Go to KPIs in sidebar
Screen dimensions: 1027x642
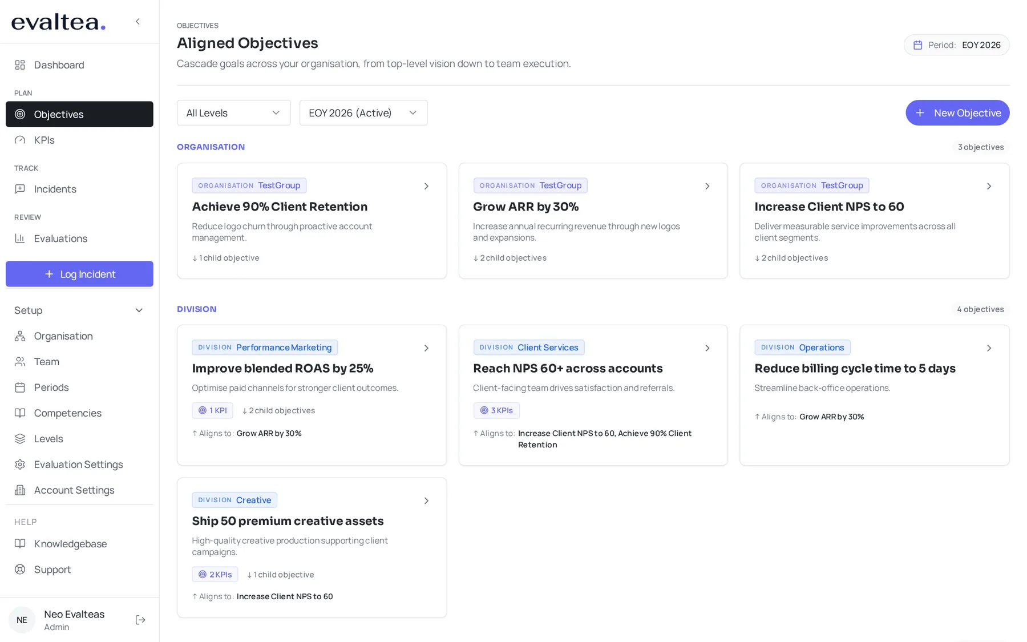[x=79, y=140]
